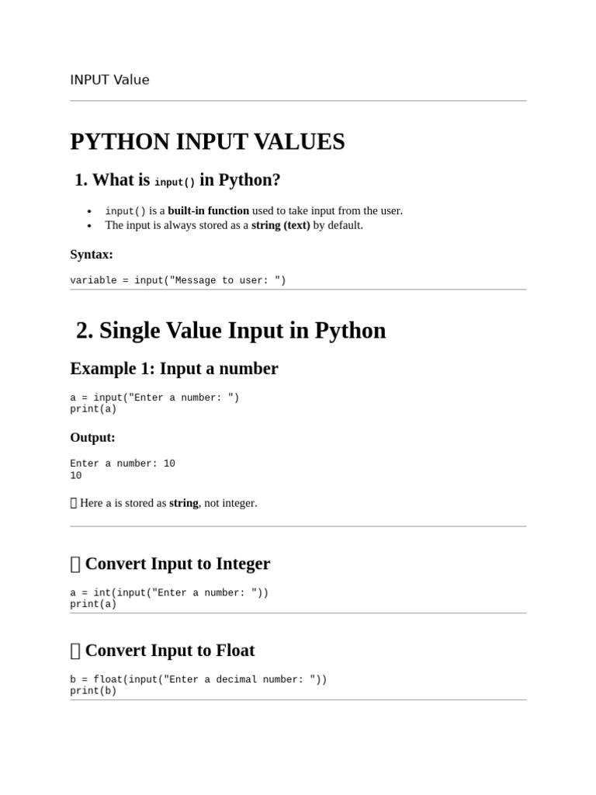Click the "built-in function" bold text

coord(208,210)
